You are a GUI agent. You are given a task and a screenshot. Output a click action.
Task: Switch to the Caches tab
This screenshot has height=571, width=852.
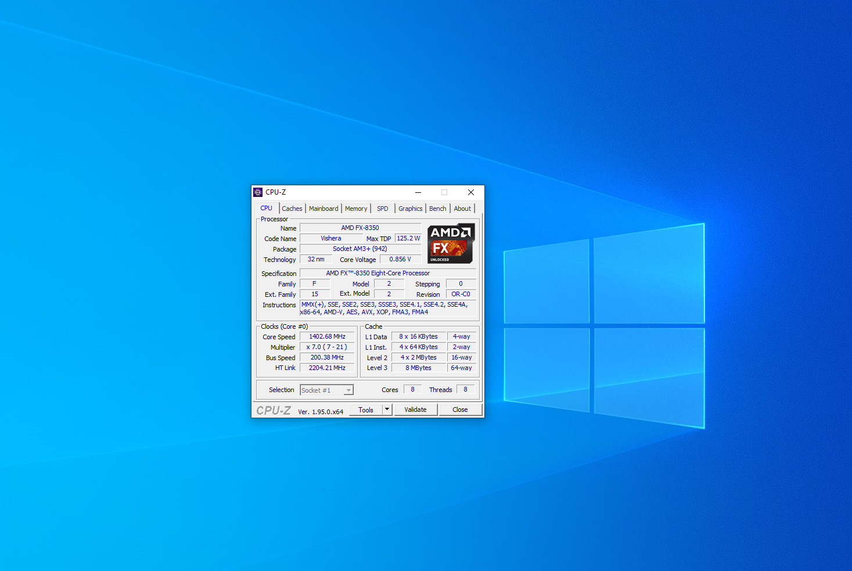point(292,209)
